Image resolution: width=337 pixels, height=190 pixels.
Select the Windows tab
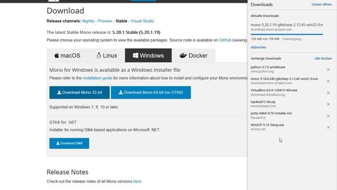[x=148, y=55]
